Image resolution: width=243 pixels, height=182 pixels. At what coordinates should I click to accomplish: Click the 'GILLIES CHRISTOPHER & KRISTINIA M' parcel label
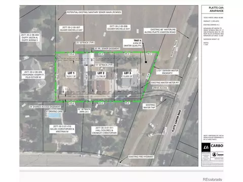62,129
